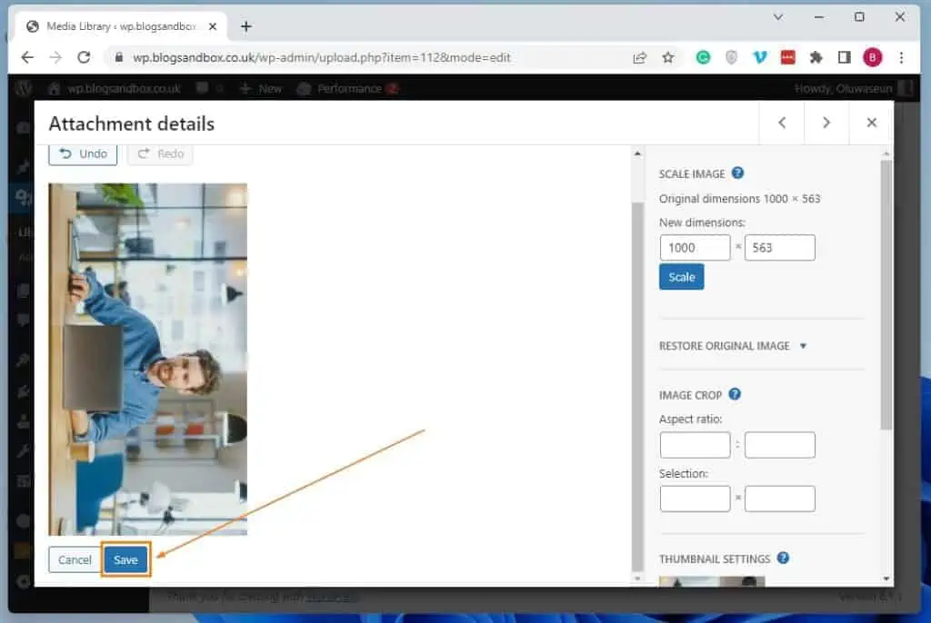Viewport: 931px width, 623px height.
Task: Open the Vimeo extension icon
Action: [759, 57]
